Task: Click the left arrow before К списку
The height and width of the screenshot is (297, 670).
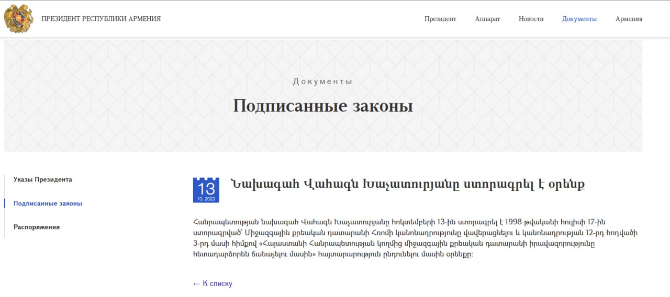Action: pos(196,283)
